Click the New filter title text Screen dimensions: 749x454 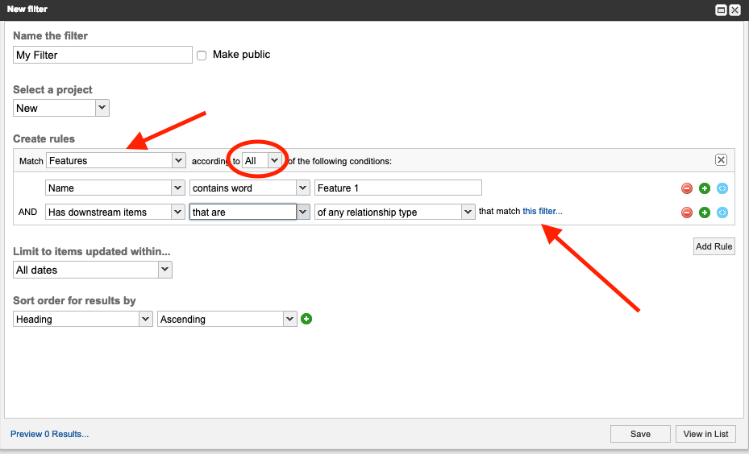[x=27, y=9]
